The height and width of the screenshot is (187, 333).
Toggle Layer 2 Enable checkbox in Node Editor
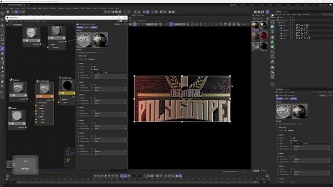coord(95,85)
